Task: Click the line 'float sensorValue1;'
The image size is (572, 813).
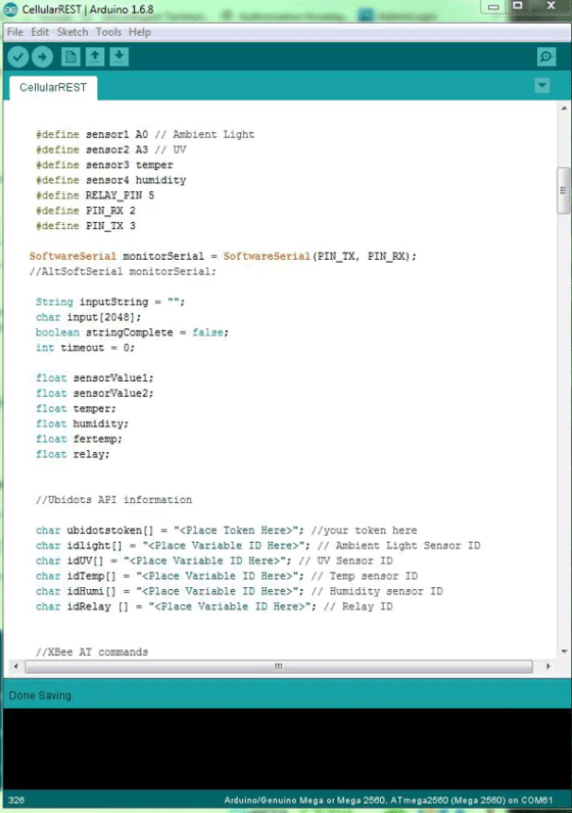Action: [95, 378]
